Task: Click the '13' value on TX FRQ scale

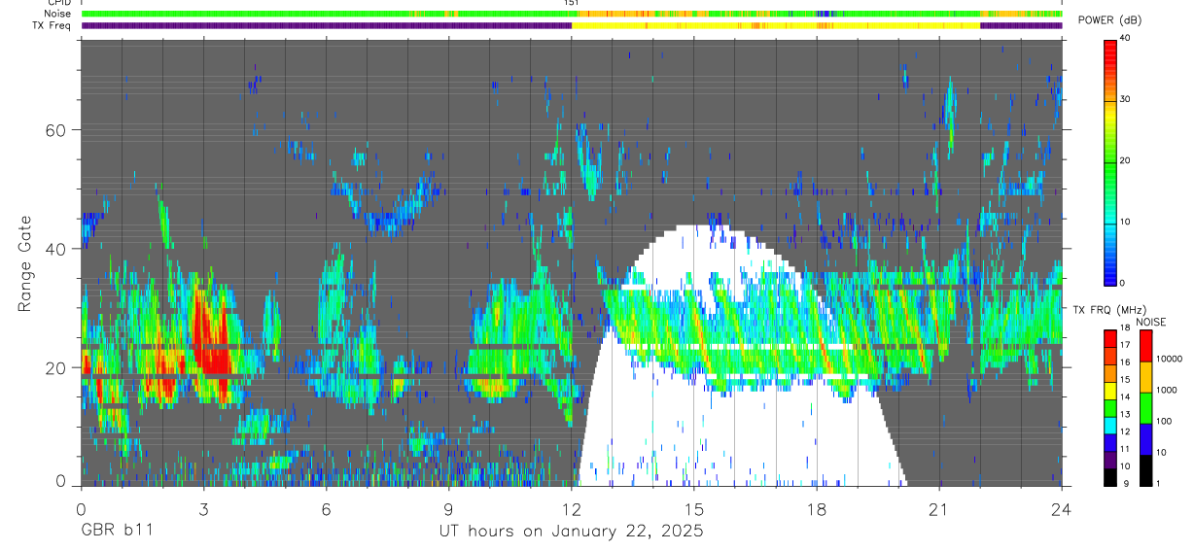Action: point(1127,415)
